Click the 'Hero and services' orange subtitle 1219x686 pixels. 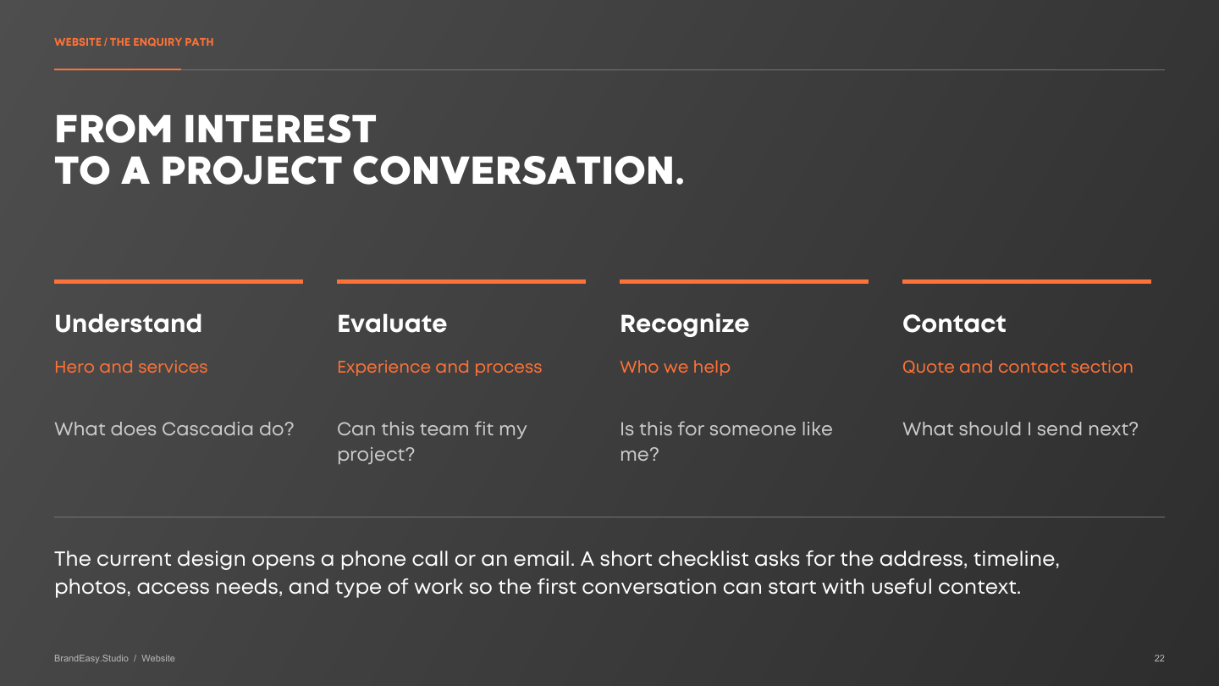click(x=130, y=367)
